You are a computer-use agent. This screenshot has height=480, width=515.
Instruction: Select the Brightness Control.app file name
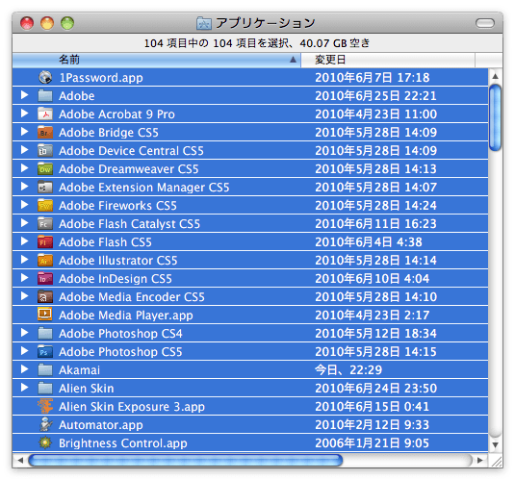click(123, 443)
